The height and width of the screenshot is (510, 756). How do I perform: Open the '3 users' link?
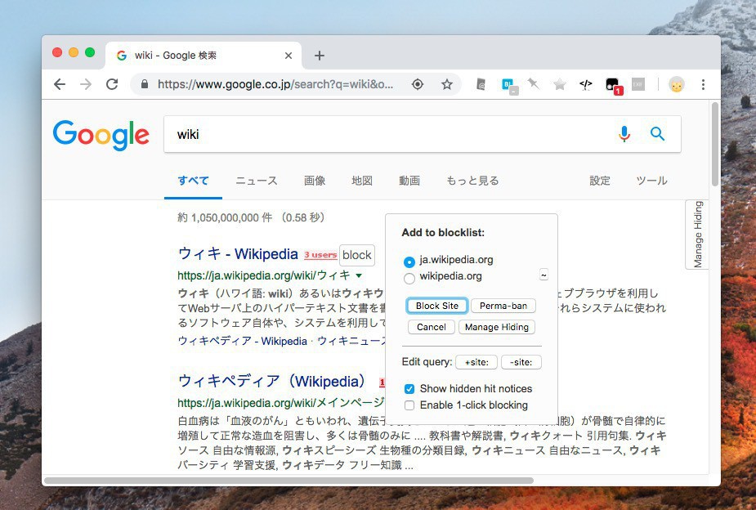(320, 255)
